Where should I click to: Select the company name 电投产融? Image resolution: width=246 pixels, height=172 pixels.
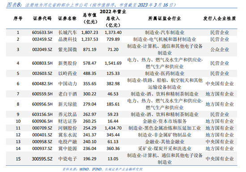(x=68, y=142)
